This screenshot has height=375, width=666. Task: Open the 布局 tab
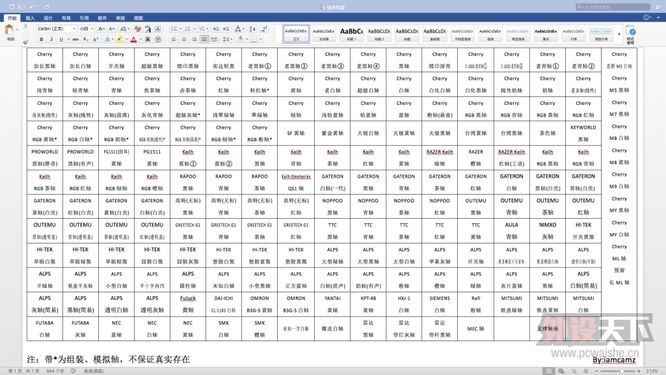(66, 18)
